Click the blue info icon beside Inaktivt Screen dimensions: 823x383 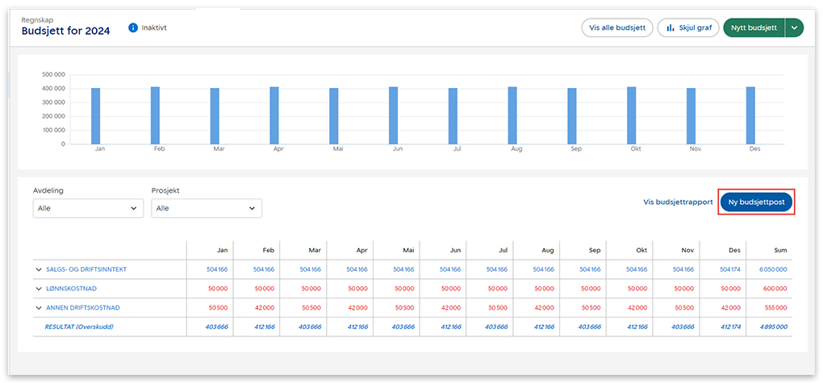tap(133, 28)
